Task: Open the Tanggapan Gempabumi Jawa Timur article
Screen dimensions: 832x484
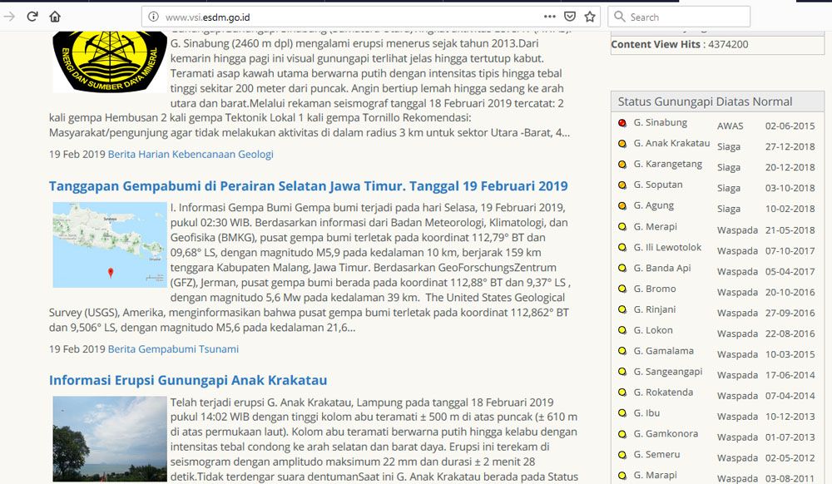Action: tap(308, 185)
